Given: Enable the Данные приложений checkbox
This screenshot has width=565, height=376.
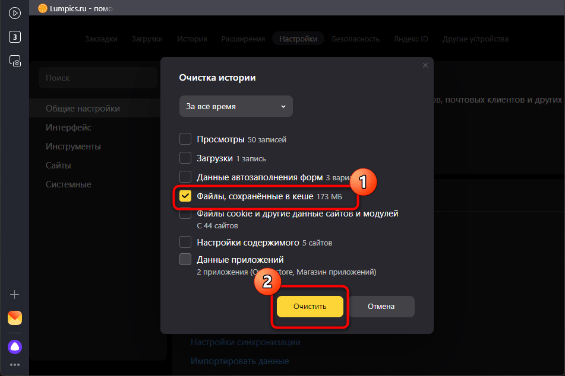Looking at the screenshot, I should click(x=185, y=259).
